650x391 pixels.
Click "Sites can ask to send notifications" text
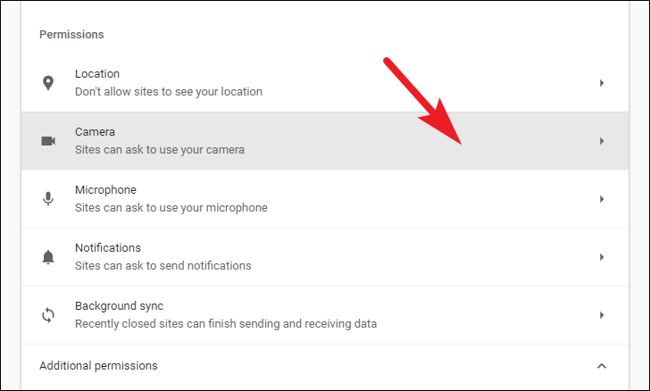[x=162, y=266]
